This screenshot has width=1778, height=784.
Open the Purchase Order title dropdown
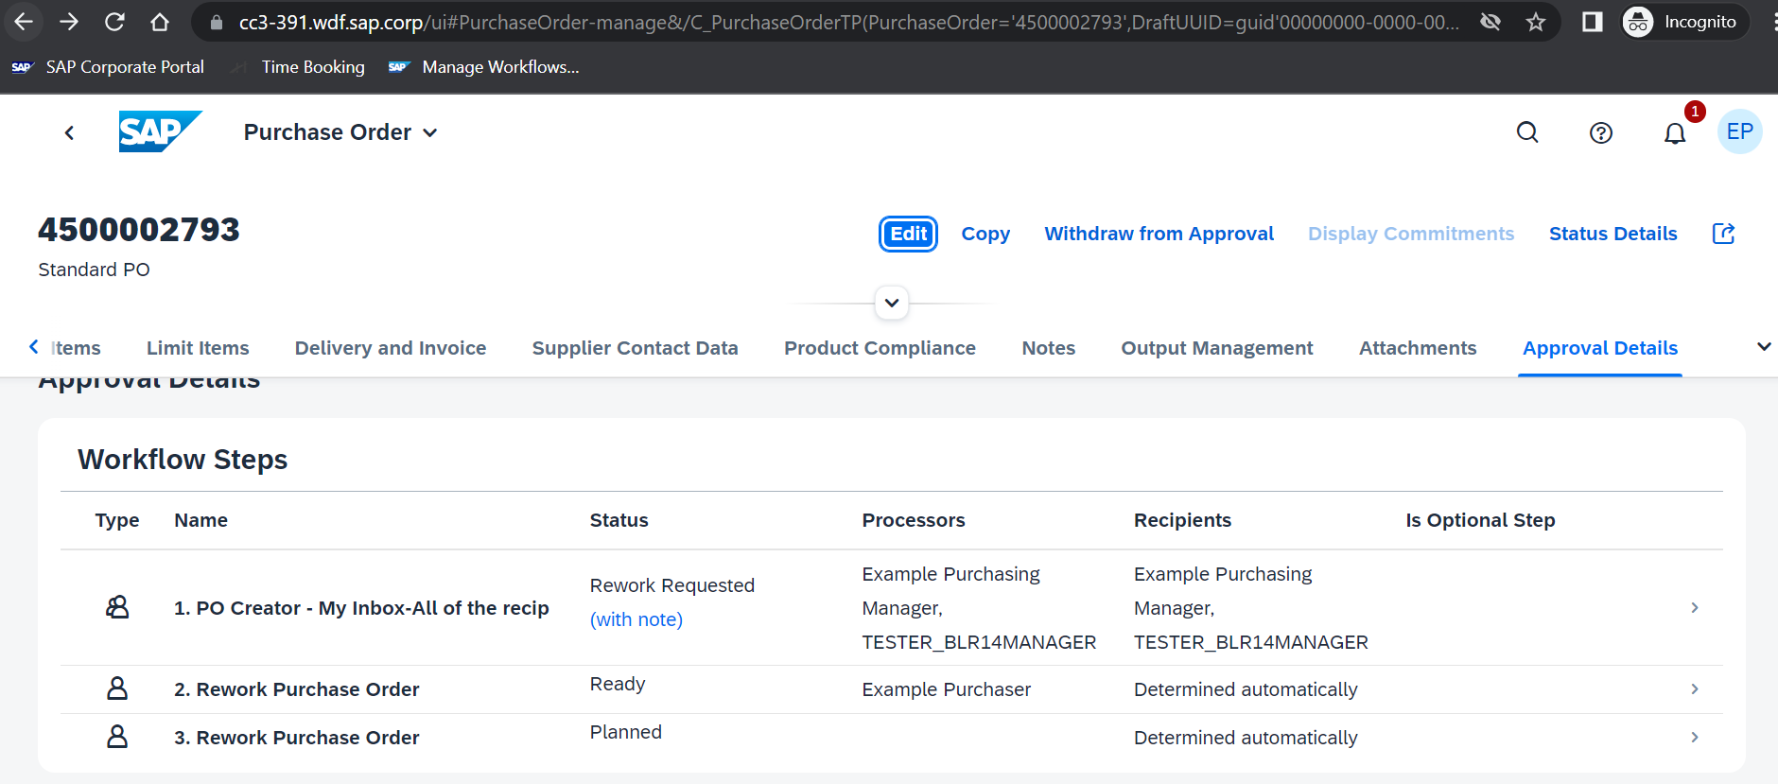click(x=340, y=132)
